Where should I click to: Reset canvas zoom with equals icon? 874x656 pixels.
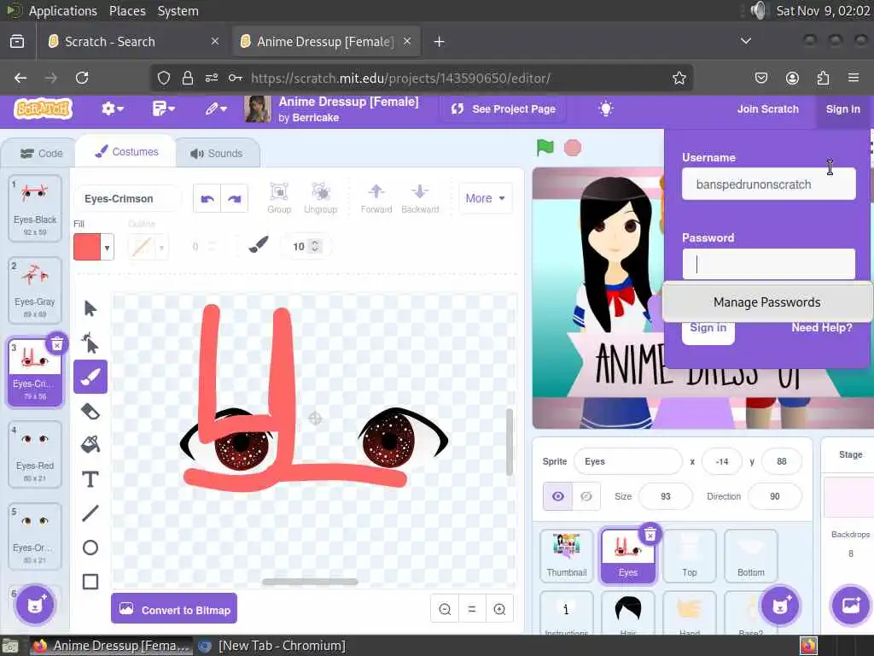point(471,609)
